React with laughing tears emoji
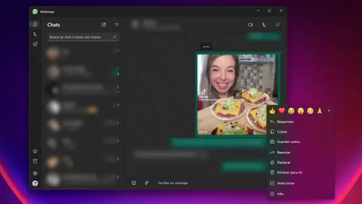The width and height of the screenshot is (362, 204). (x=291, y=111)
